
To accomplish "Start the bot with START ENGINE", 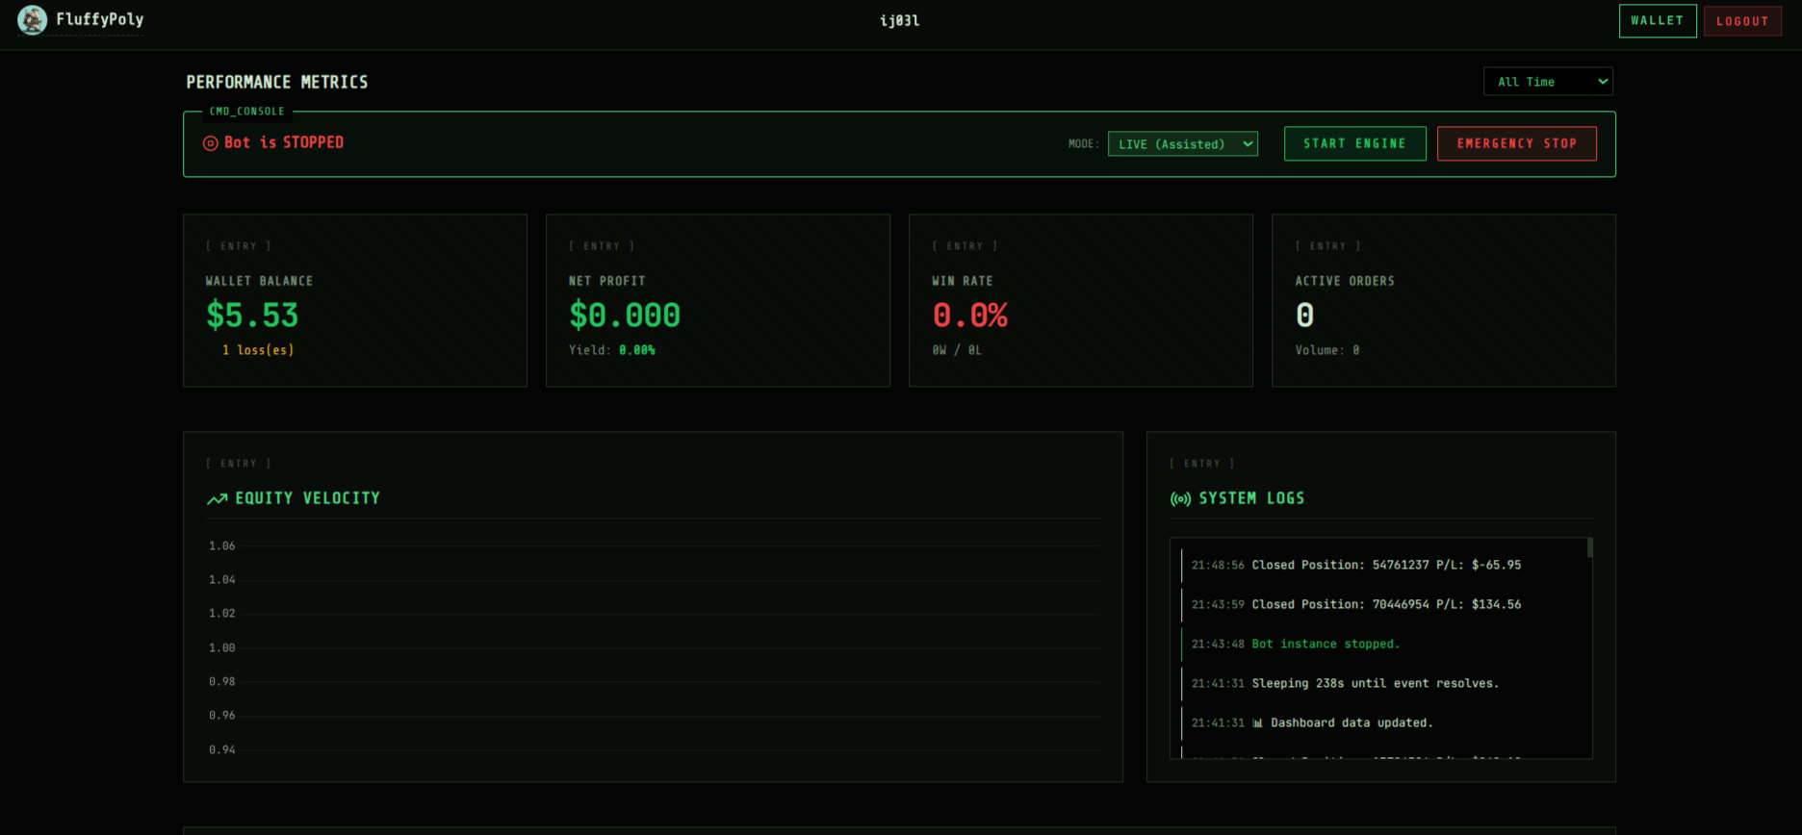I will click(1354, 143).
